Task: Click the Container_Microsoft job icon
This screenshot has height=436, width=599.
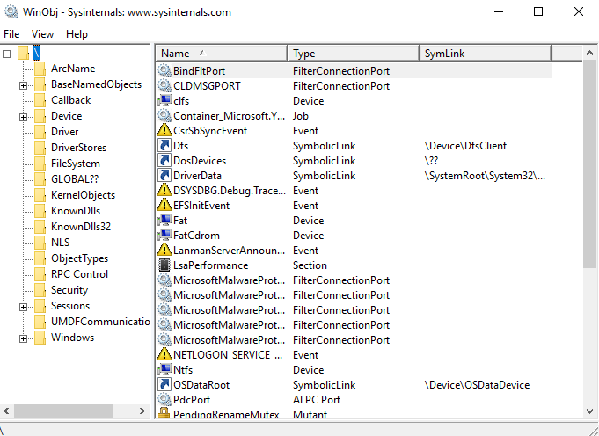Action: click(164, 116)
